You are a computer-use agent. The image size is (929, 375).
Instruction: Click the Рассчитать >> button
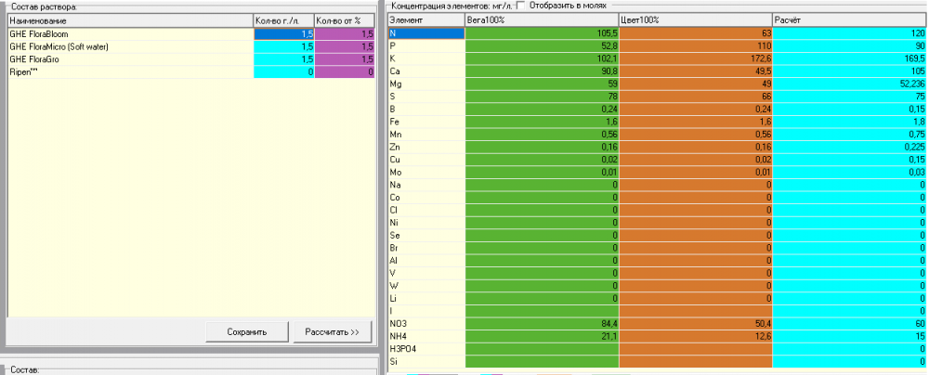tap(332, 332)
